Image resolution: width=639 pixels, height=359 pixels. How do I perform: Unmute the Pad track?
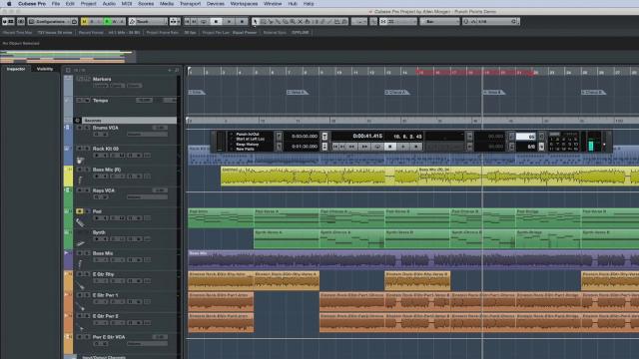tap(80, 211)
